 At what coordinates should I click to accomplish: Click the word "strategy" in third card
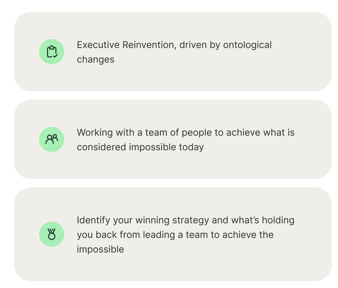[191, 220]
